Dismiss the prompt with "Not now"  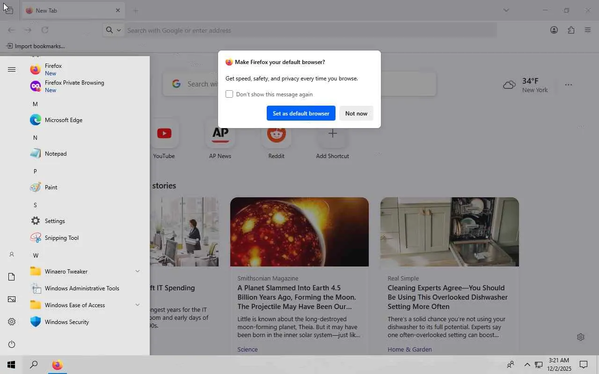click(356, 113)
